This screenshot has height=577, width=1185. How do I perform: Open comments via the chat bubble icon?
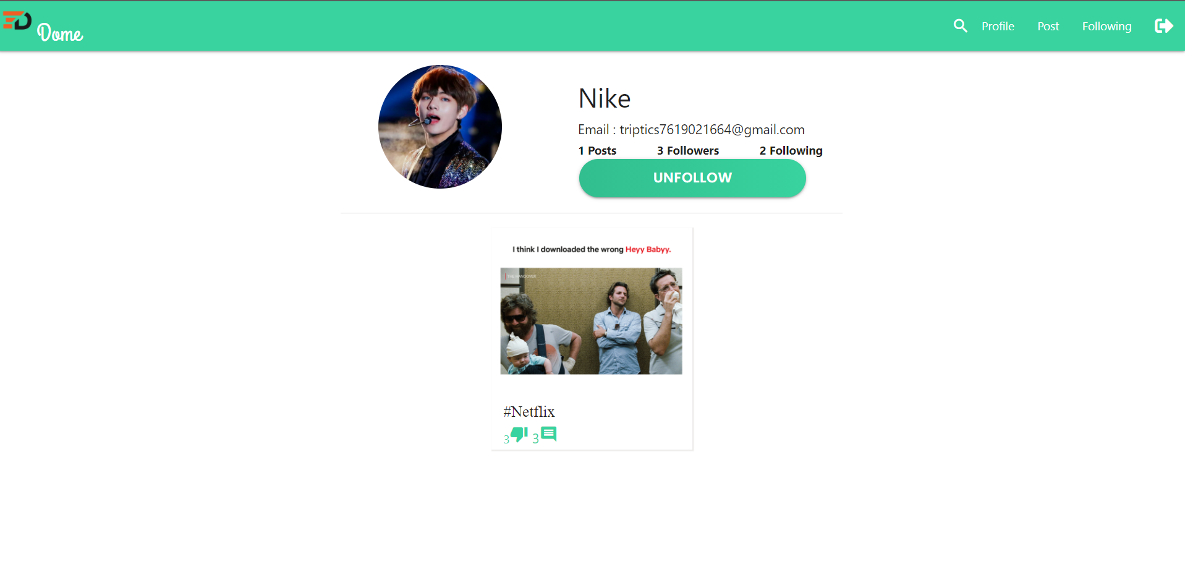click(549, 434)
